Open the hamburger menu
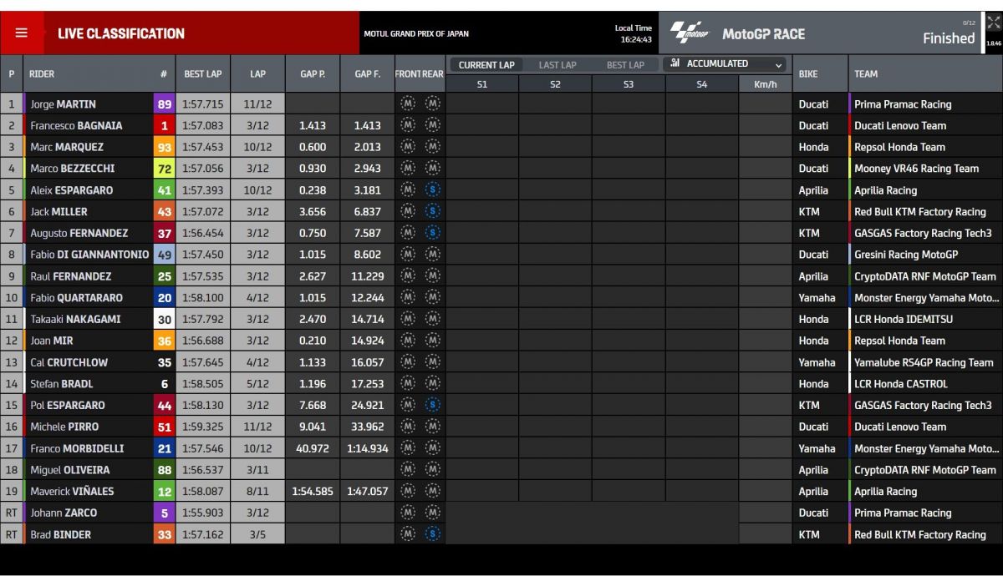 tap(22, 33)
